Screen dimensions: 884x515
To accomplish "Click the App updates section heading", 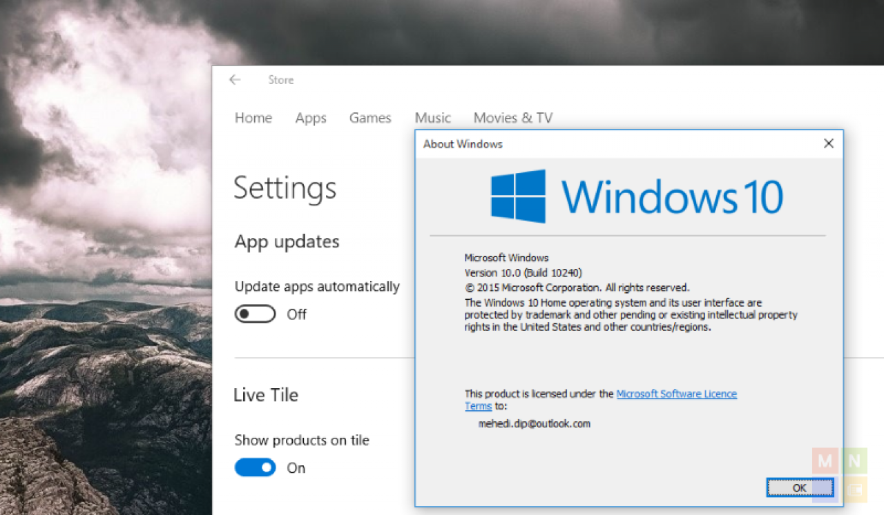I will tap(287, 242).
